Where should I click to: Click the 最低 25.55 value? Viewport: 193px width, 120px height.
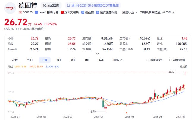(x=72, y=44)
